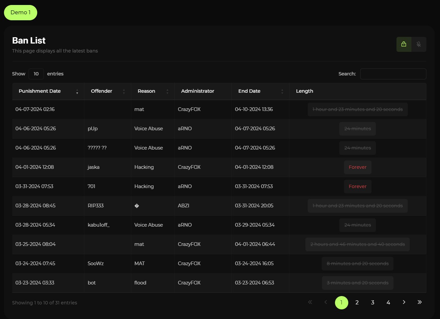Click the 3 minutes and 20 seconds badge
Screen dimensions: 440x319
coord(358,283)
